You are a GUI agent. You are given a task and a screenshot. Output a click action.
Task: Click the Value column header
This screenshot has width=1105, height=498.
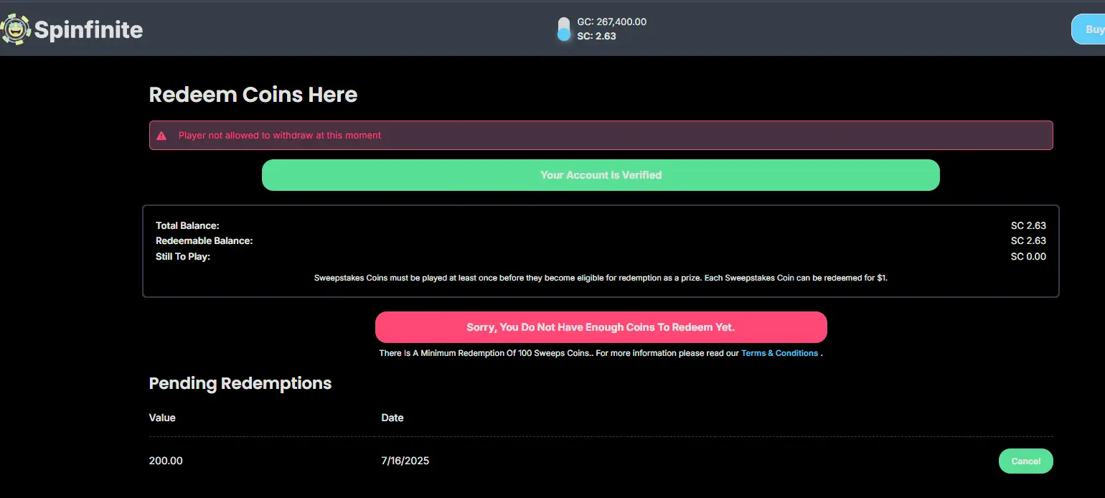point(162,418)
